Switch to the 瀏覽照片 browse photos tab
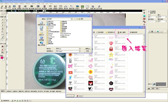168x102 pixels. point(3,91)
